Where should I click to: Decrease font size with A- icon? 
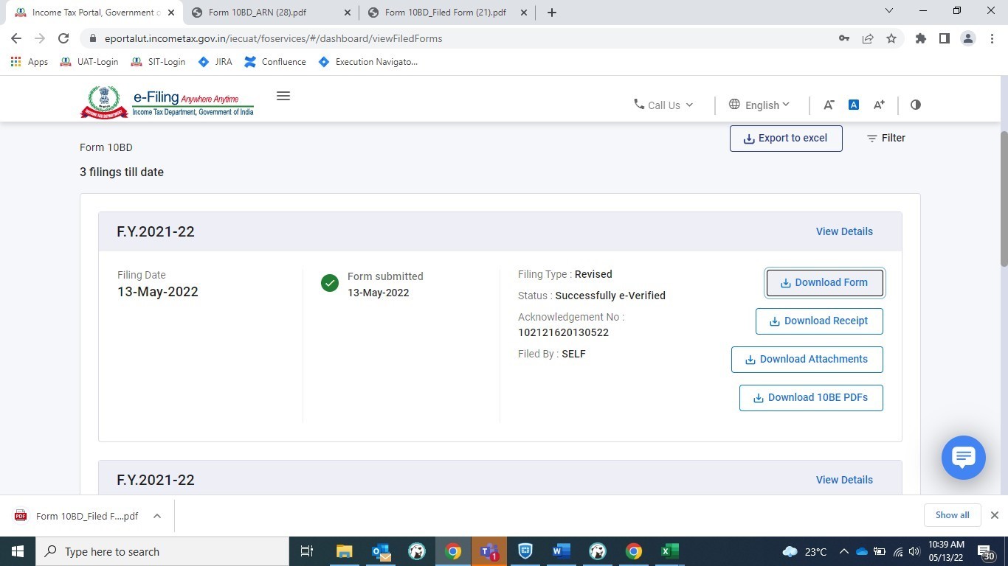pos(829,105)
